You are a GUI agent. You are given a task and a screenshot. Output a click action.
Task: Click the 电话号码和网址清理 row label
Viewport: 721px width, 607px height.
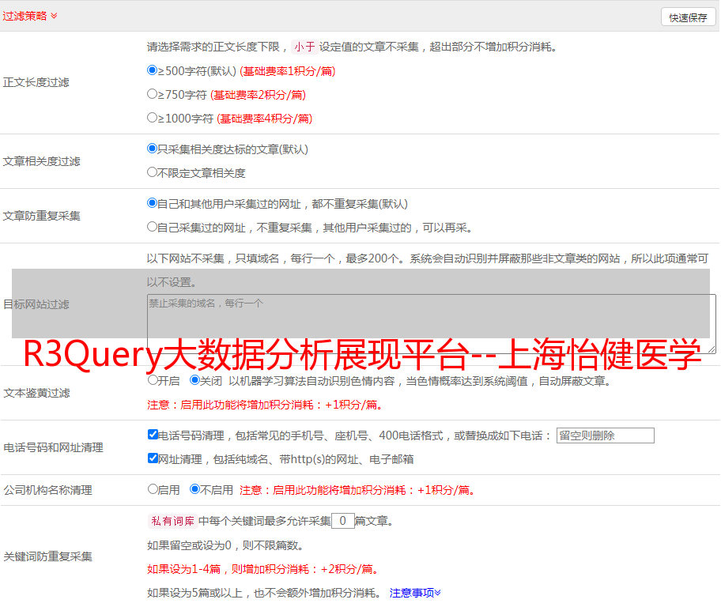point(53,447)
